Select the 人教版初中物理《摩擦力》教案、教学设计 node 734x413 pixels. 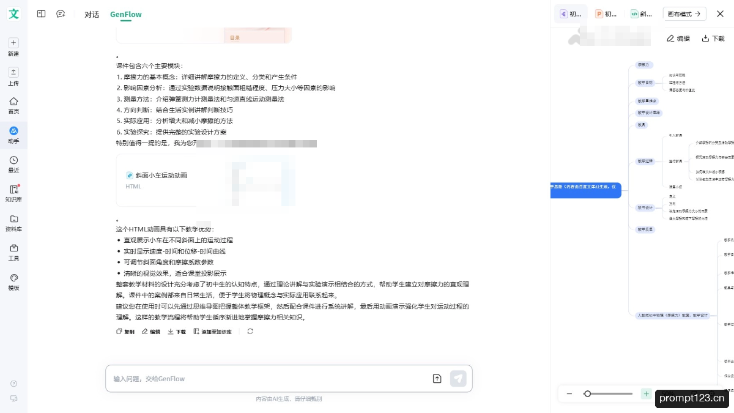(672, 316)
